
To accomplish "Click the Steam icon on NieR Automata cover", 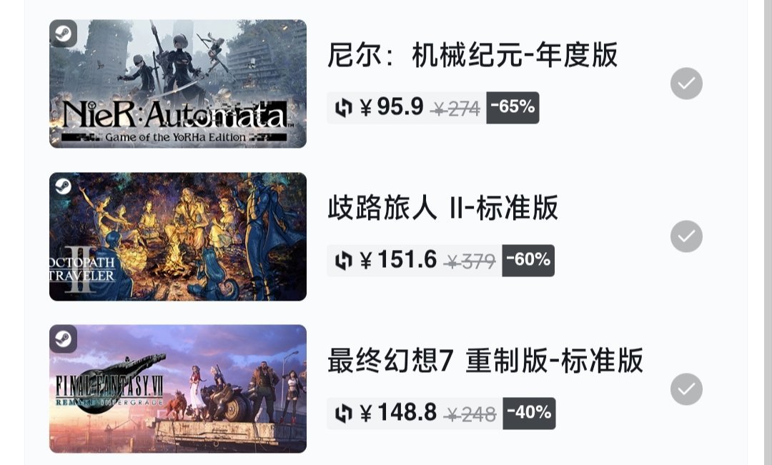I will [63, 34].
